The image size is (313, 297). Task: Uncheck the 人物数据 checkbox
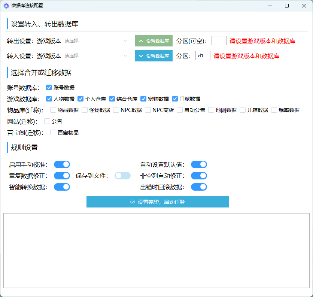point(49,99)
